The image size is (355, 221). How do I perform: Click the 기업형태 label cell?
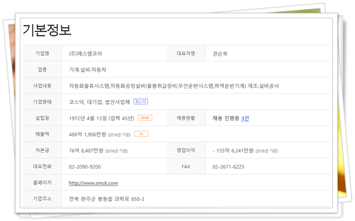(43, 102)
